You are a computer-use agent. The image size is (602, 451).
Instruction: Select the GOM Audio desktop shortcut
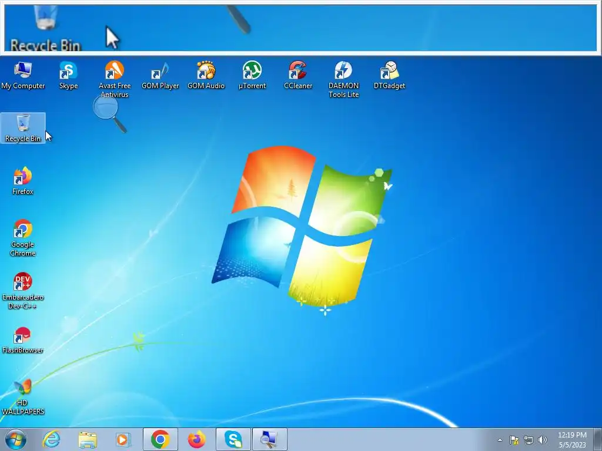(206, 75)
